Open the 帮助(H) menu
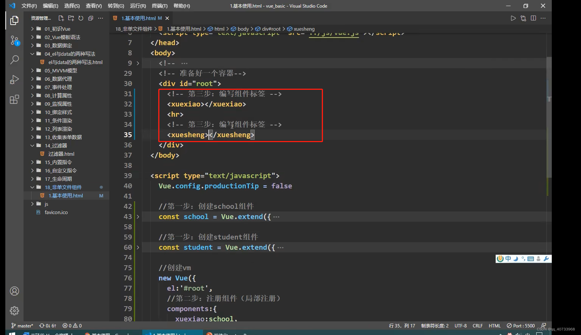 point(181,6)
